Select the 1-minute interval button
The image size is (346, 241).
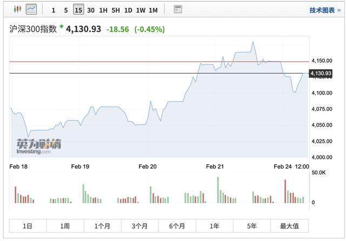[x=52, y=10]
